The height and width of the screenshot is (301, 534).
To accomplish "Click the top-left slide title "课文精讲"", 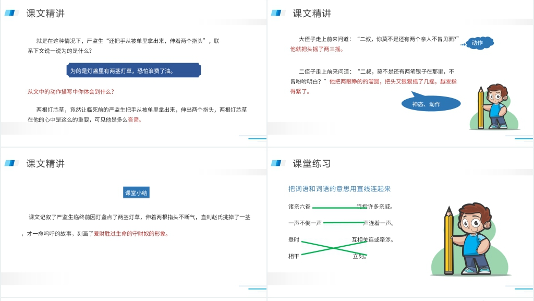I will tap(44, 14).
